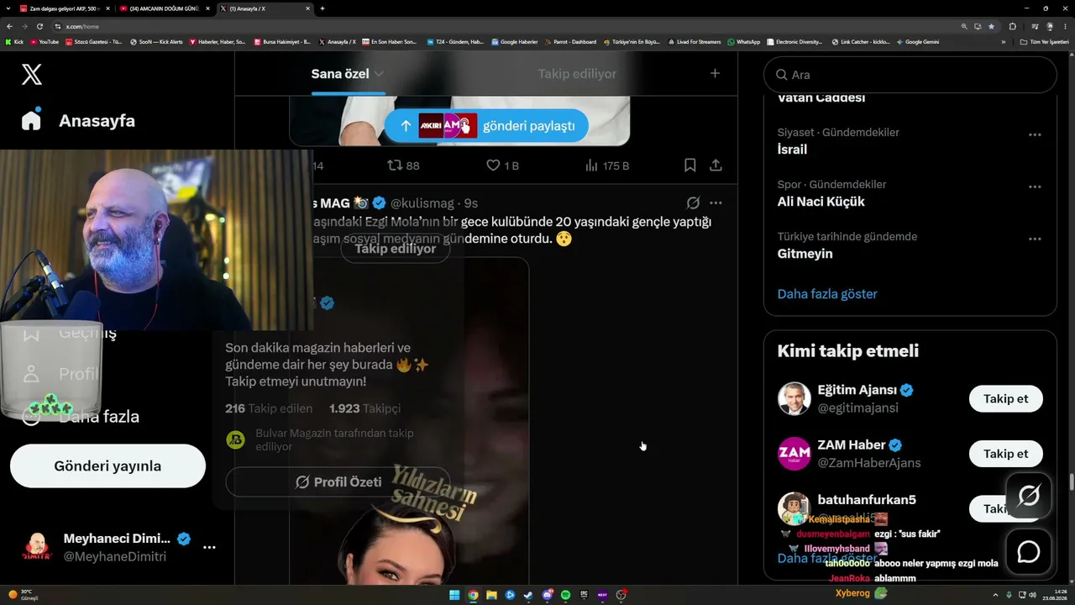Focus the Ara search field
Image resolution: width=1075 pixels, height=605 pixels.
tap(910, 75)
